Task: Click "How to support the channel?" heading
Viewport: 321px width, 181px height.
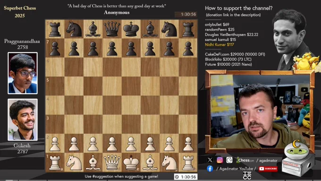Action: point(239,8)
